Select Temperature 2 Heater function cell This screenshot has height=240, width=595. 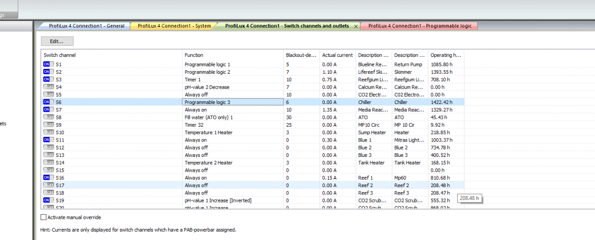tap(233, 162)
